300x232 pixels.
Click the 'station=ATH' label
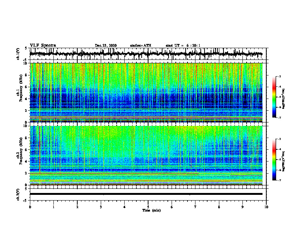141,45
